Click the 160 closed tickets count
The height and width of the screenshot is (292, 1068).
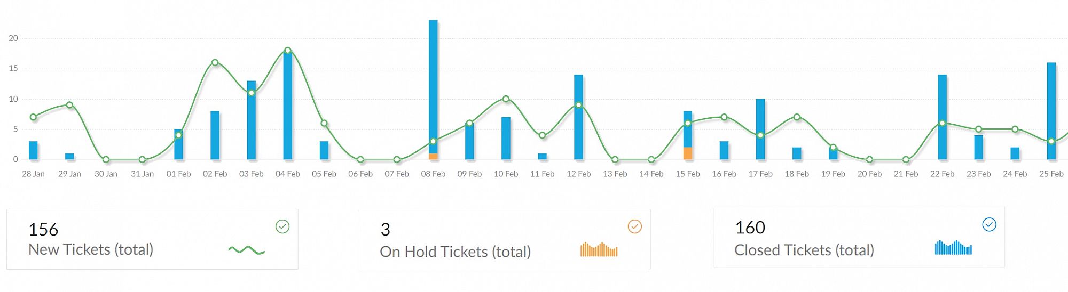click(x=750, y=228)
